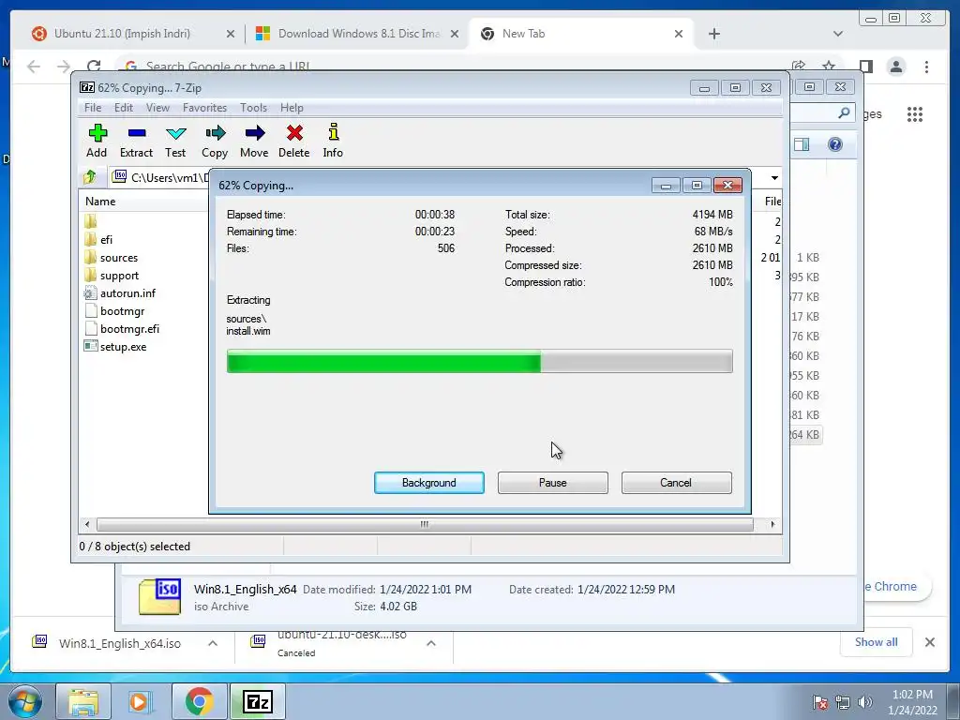This screenshot has height=720, width=960.
Task: Open Win8.1_English_x64.iso download options chevron
Action: click(x=213, y=643)
